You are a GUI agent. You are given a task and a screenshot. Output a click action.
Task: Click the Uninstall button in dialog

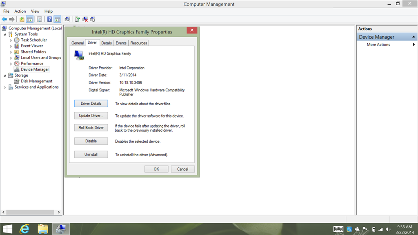pos(91,154)
